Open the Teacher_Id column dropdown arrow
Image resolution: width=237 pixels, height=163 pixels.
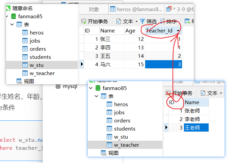click(x=178, y=31)
